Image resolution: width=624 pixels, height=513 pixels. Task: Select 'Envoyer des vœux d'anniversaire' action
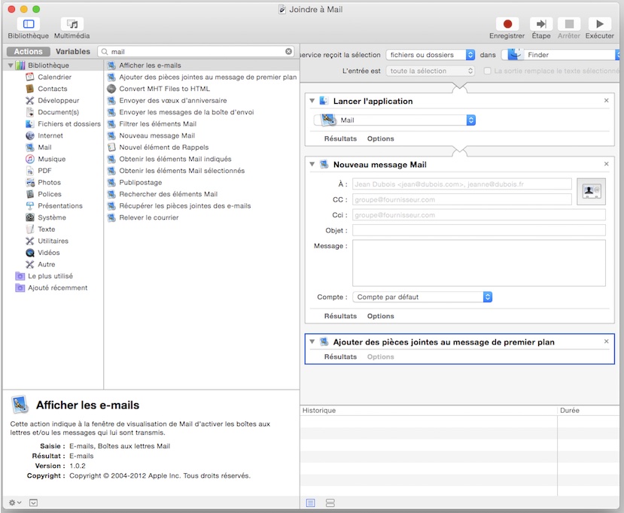(x=202, y=100)
